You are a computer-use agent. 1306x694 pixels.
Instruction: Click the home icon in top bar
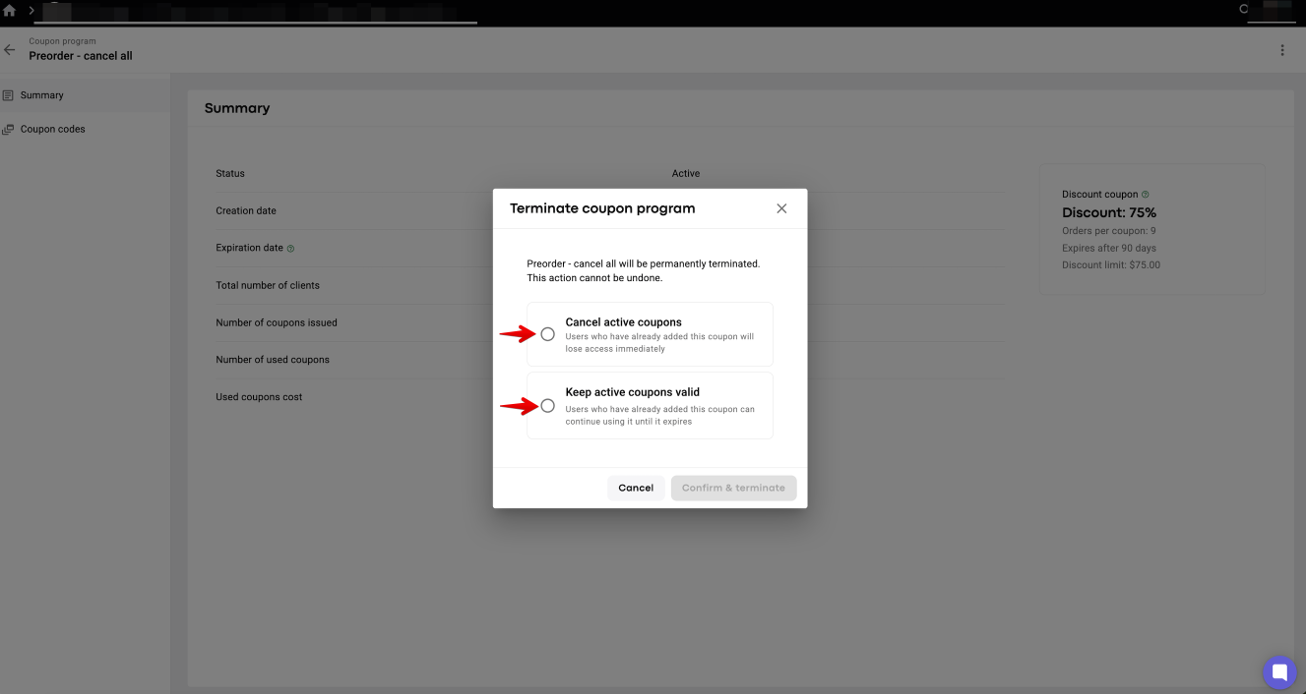(x=10, y=10)
